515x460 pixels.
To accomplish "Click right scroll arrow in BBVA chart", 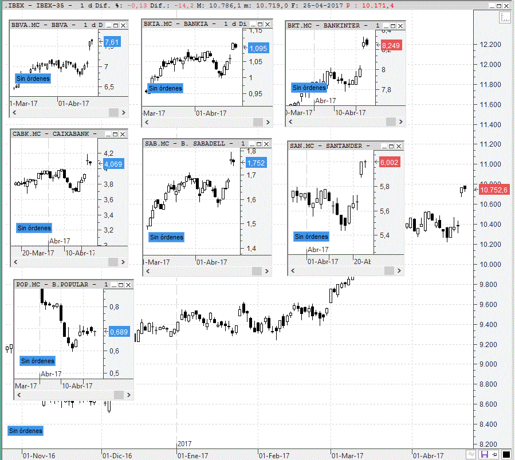I will (124, 113).
